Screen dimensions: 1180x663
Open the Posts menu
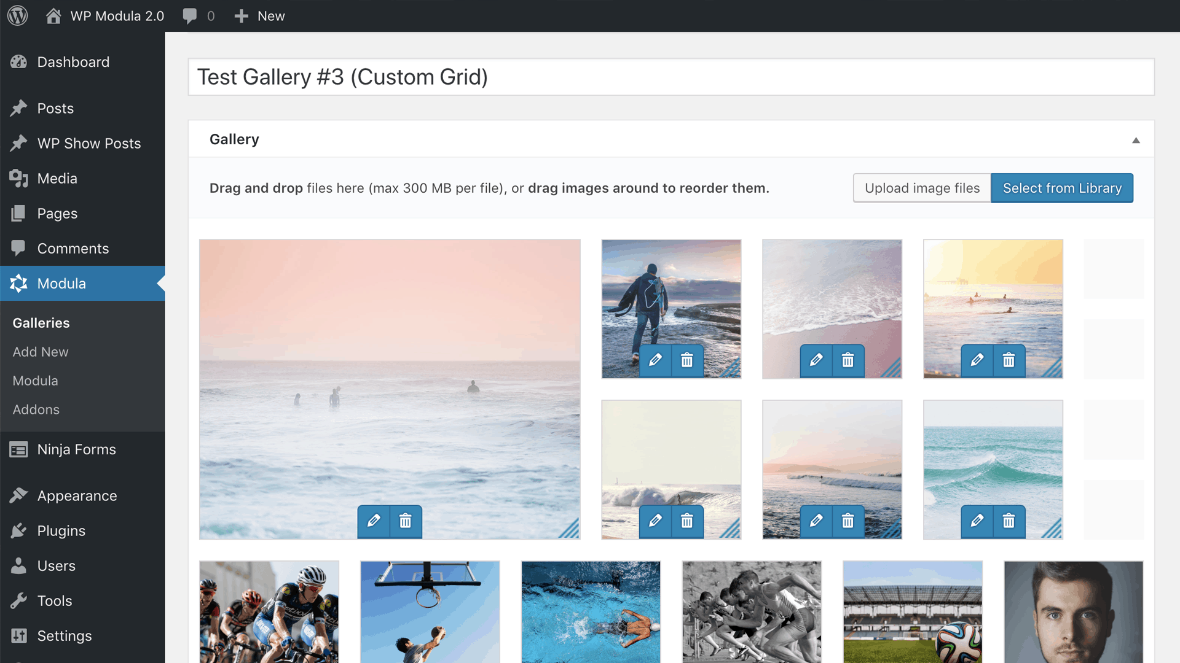[82, 109]
